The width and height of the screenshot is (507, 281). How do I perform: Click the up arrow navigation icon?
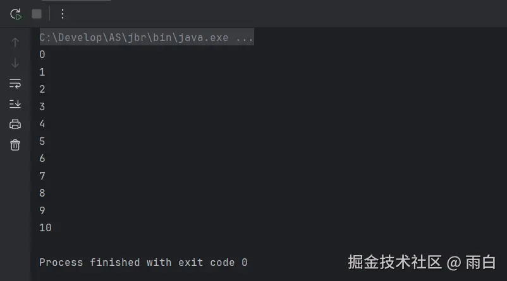point(15,43)
